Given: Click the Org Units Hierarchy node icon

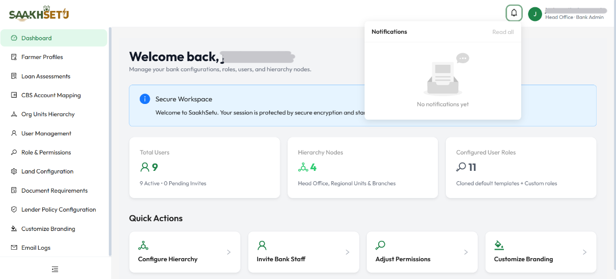Looking at the screenshot, I should click(x=14, y=114).
